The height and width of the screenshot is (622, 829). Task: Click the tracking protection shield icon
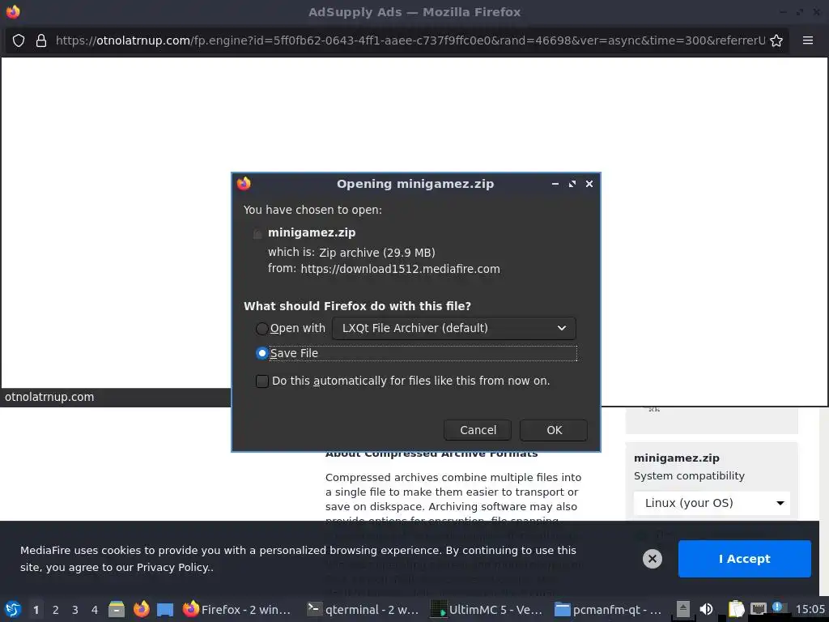click(19, 40)
